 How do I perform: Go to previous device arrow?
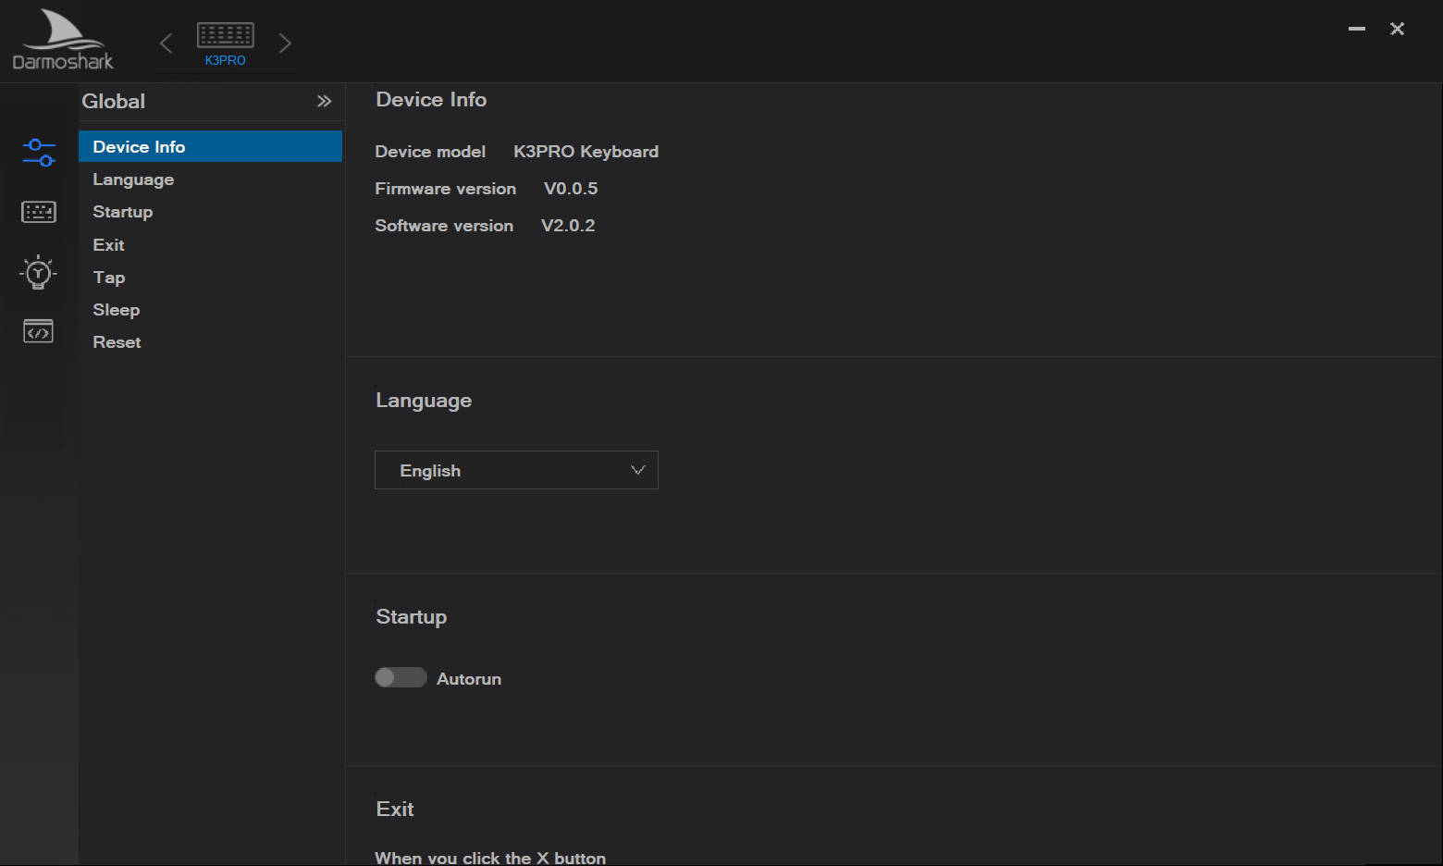(166, 43)
